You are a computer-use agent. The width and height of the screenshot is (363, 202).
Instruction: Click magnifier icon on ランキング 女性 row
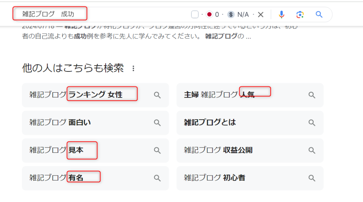tap(157, 95)
